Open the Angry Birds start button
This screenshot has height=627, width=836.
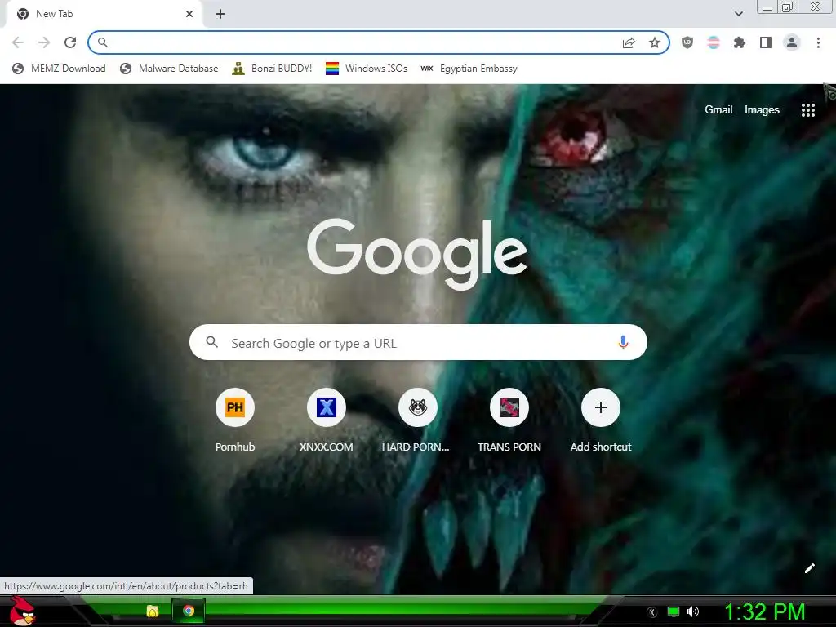click(x=22, y=611)
